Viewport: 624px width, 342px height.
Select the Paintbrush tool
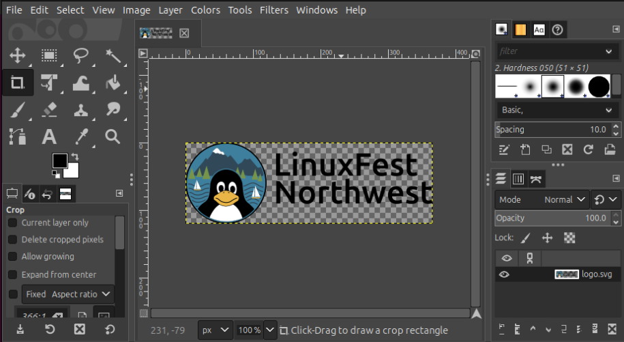coord(18,110)
